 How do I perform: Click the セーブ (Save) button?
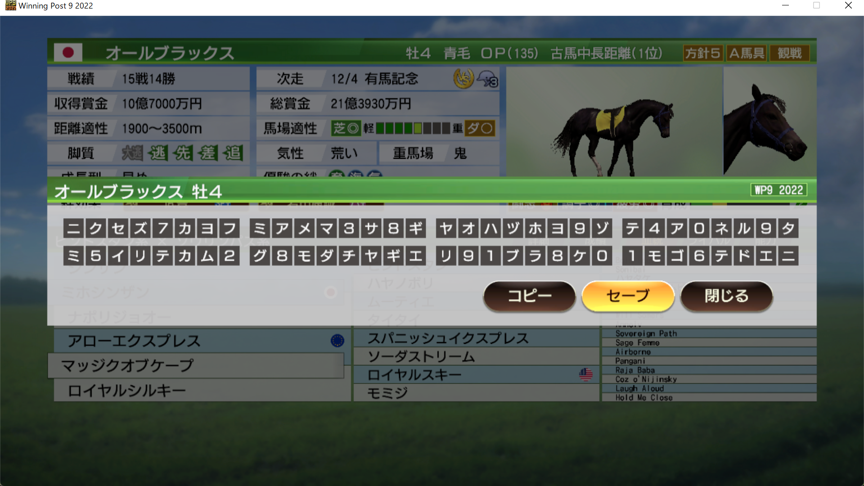click(628, 296)
